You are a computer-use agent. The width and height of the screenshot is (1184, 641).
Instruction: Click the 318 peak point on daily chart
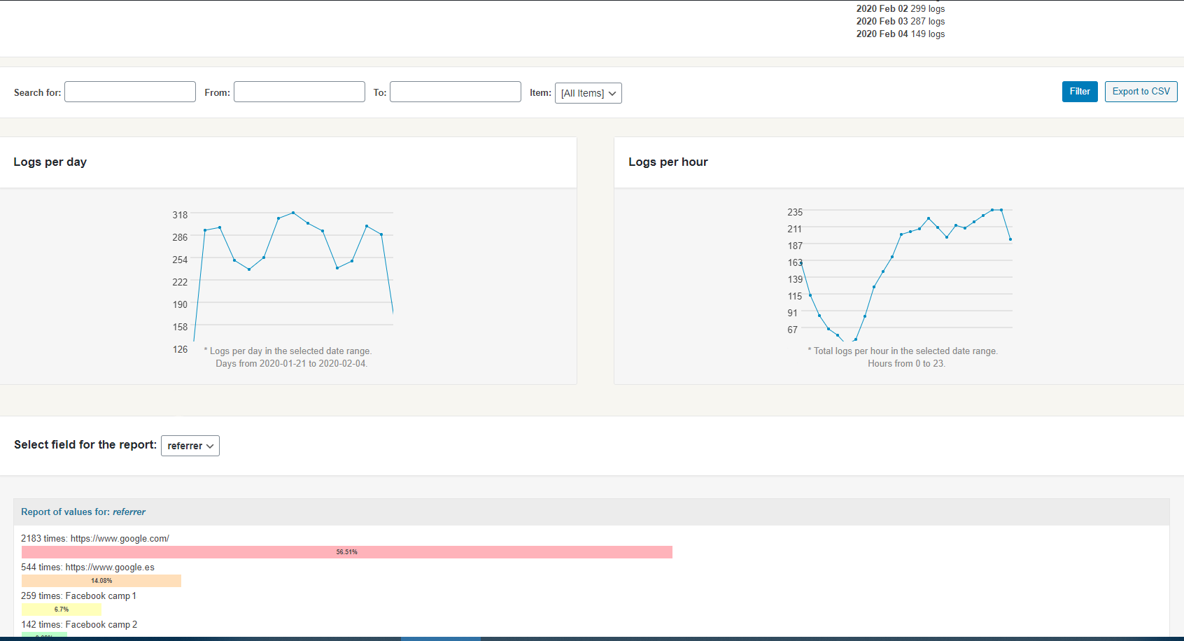point(293,212)
